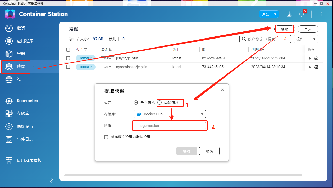Enable 将存储库设置为默认设置 checkbox

[106, 137]
